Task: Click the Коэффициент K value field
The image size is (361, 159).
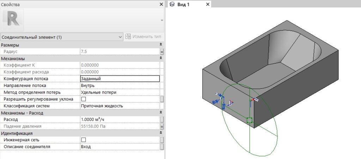Action: pos(120,65)
